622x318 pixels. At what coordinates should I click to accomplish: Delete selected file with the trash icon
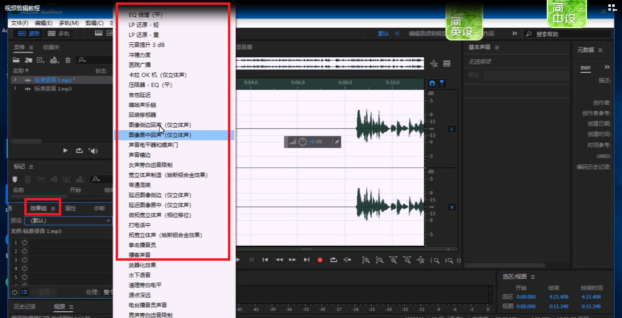(68, 60)
